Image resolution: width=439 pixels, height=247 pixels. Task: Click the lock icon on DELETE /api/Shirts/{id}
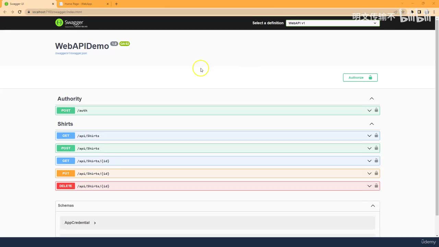376,186
